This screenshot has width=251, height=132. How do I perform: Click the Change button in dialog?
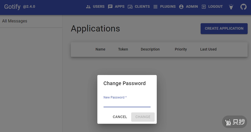(x=143, y=117)
